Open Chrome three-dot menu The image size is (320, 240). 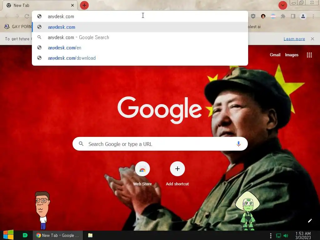[313, 16]
